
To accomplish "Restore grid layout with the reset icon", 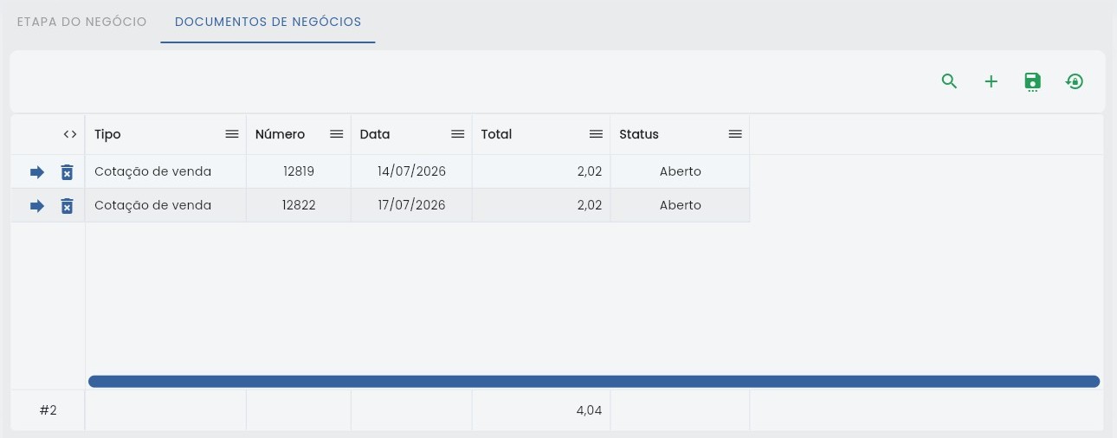I will 1075,81.
